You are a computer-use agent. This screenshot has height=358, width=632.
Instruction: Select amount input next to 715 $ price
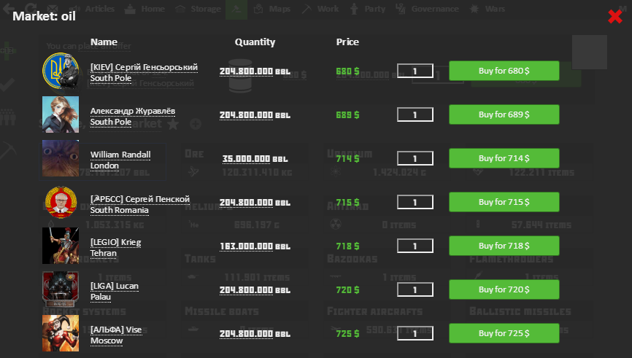(x=415, y=202)
